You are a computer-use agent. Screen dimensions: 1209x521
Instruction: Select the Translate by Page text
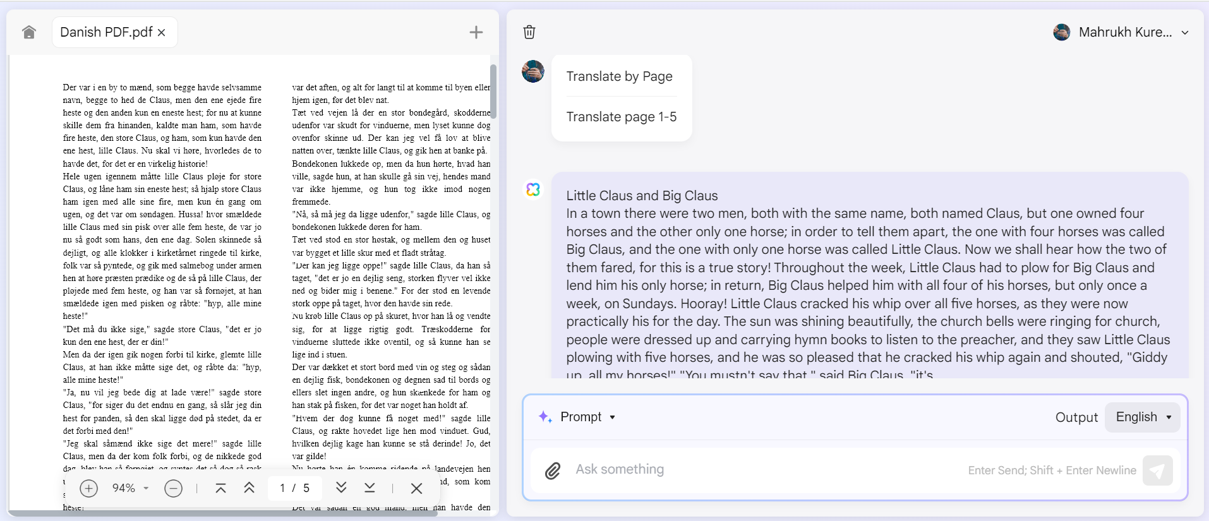(619, 76)
